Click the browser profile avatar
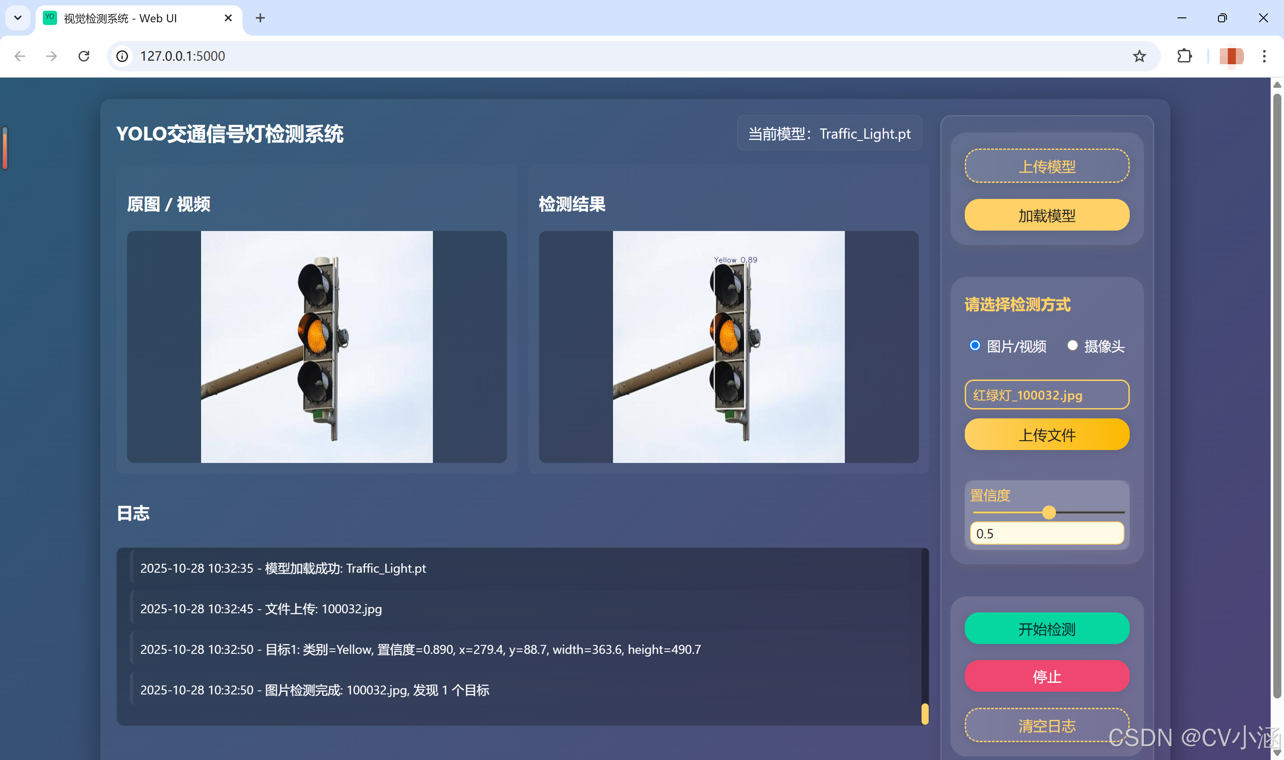The height and width of the screenshot is (760, 1284). 1231,56
